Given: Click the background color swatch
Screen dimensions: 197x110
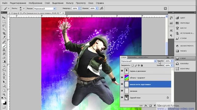Looking at the screenshot, I should click(x=5, y=103).
